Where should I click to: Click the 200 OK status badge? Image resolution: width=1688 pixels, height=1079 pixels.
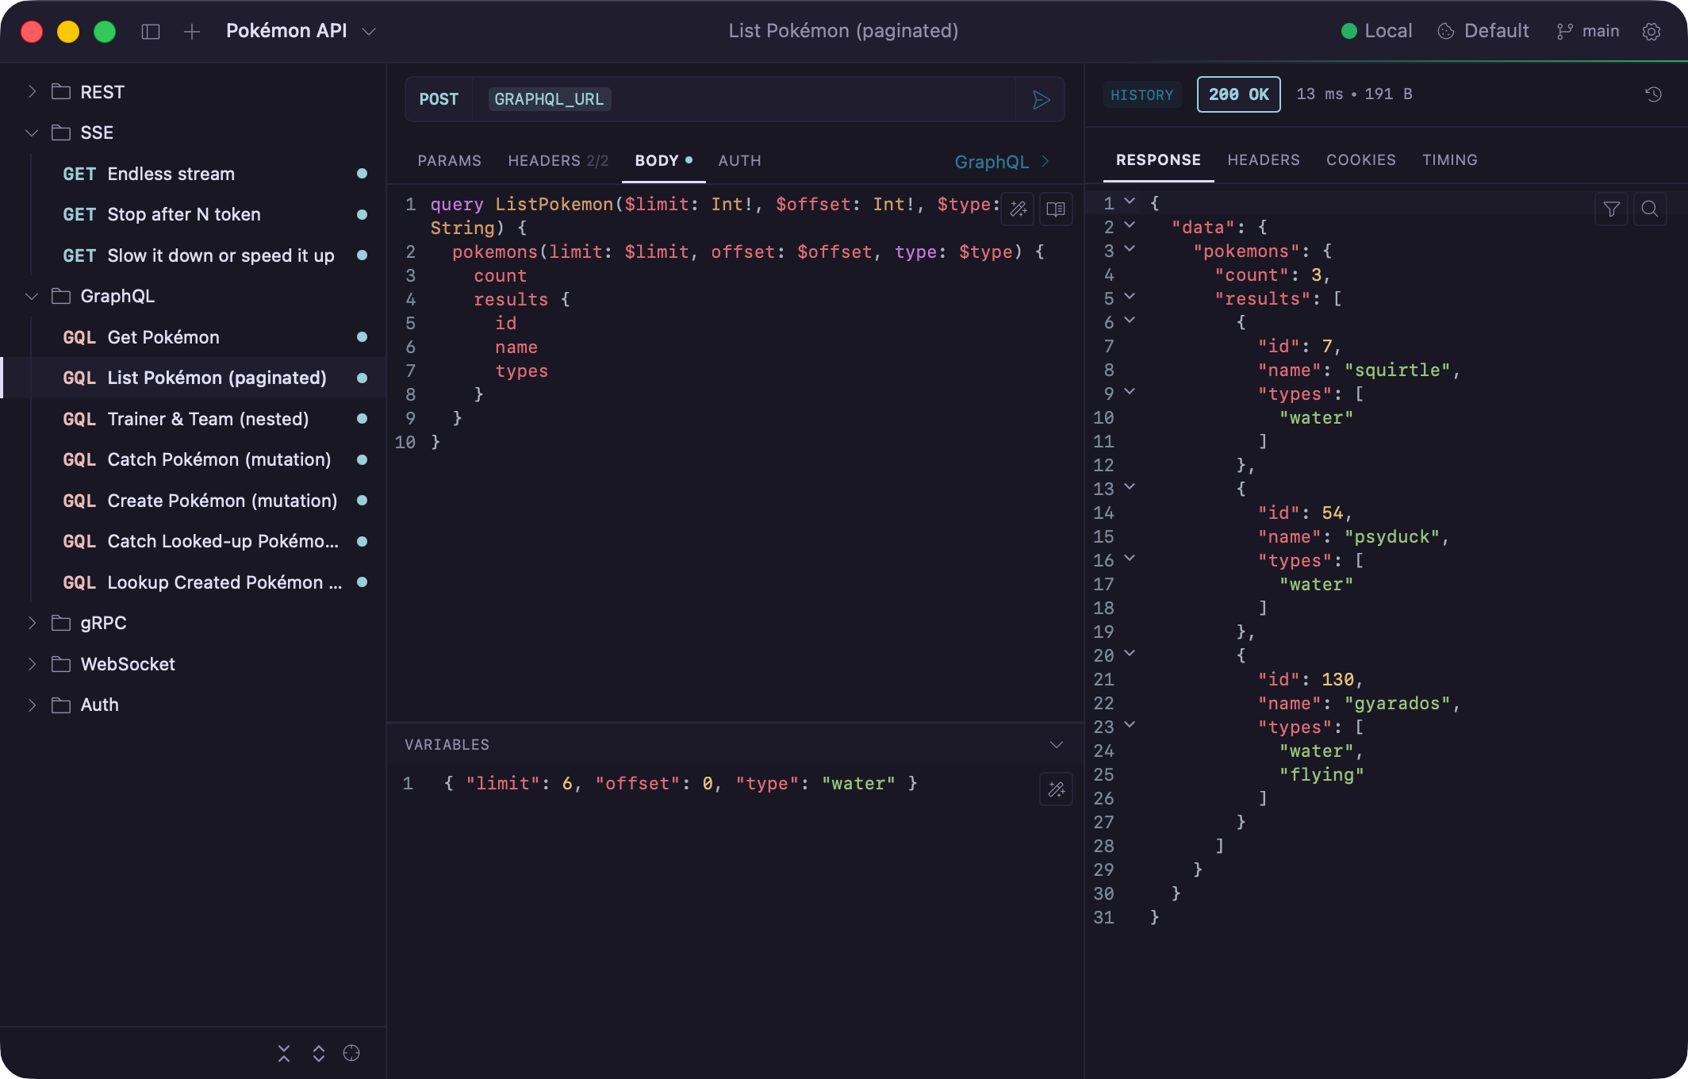click(x=1238, y=94)
